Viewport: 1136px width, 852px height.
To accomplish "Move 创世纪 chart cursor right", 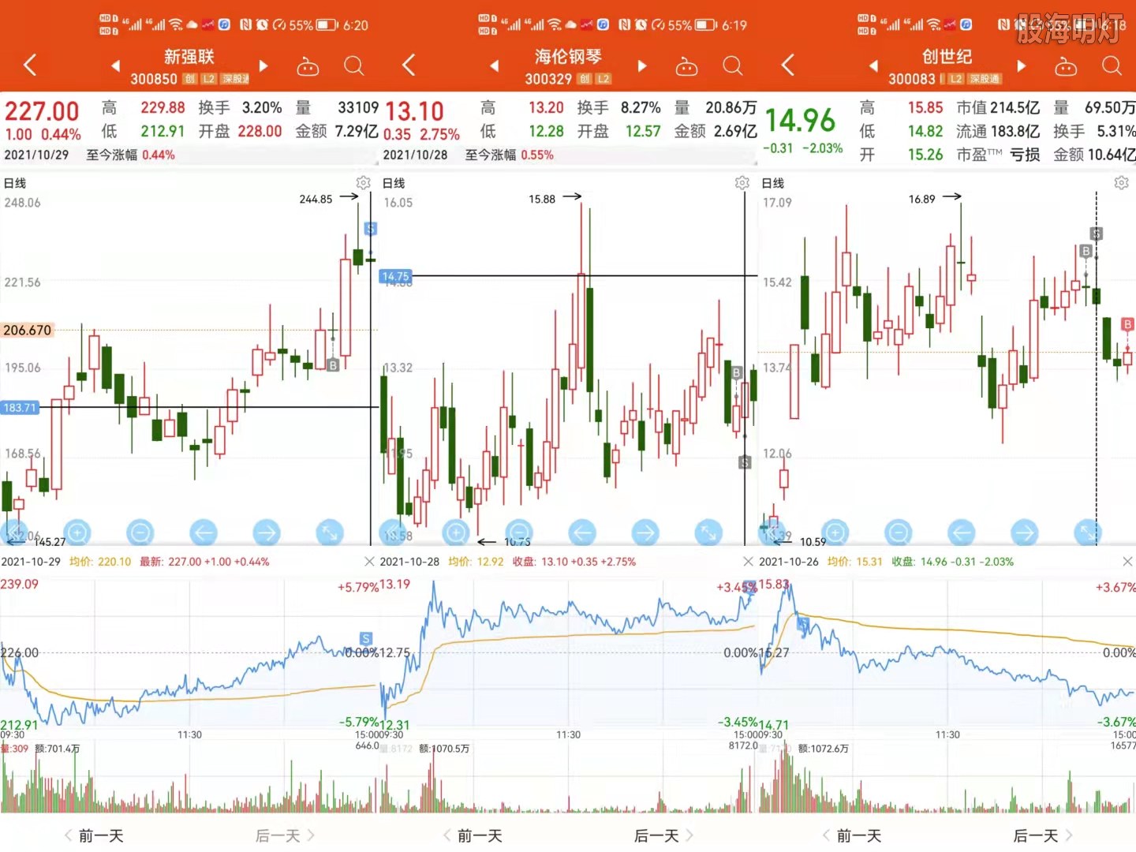I will pyautogui.click(x=1024, y=533).
